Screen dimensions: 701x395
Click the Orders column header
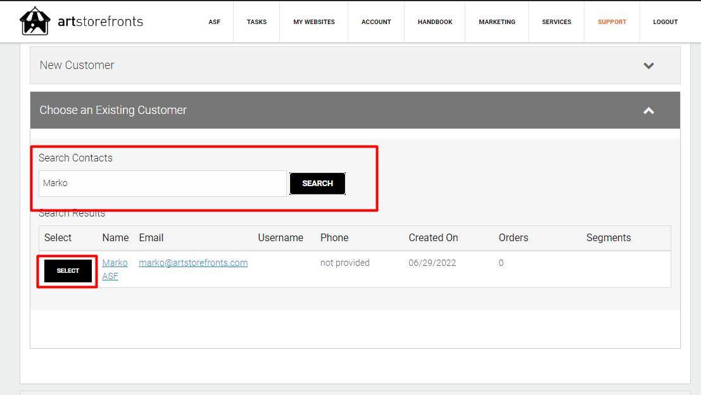tap(513, 238)
